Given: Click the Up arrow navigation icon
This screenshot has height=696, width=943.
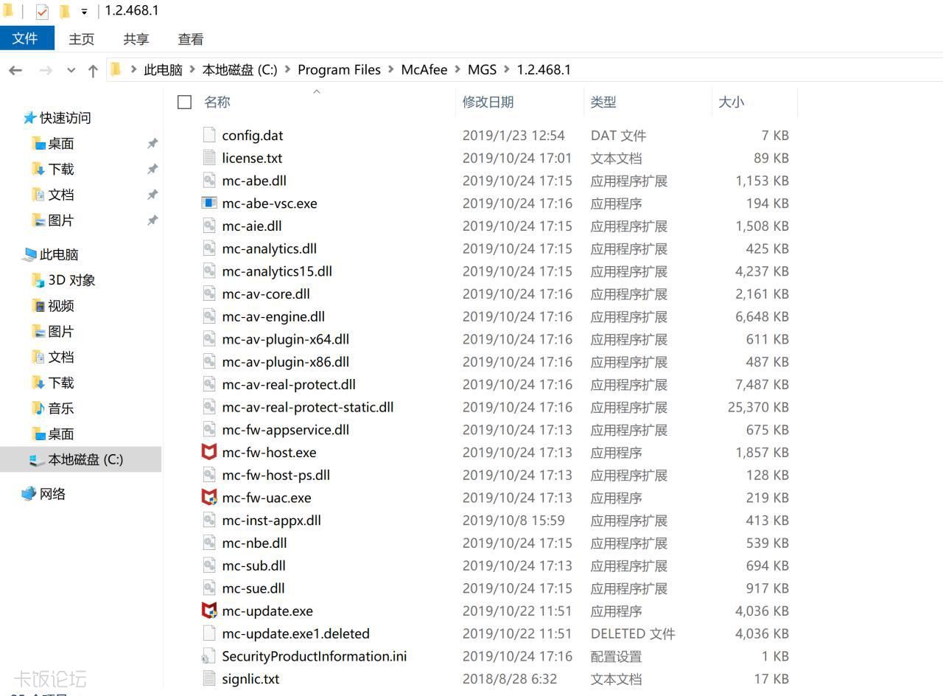Looking at the screenshot, I should point(93,70).
